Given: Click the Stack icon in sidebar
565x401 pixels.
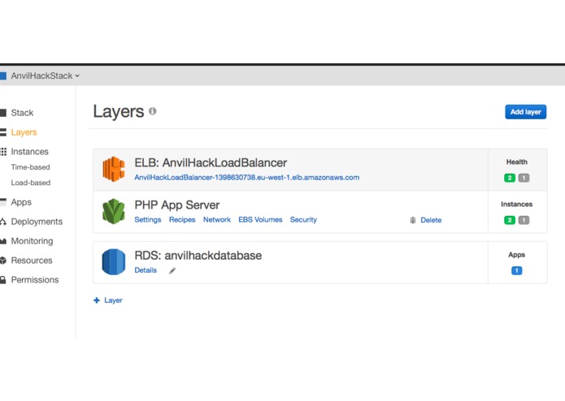Looking at the screenshot, I should (x=3, y=113).
